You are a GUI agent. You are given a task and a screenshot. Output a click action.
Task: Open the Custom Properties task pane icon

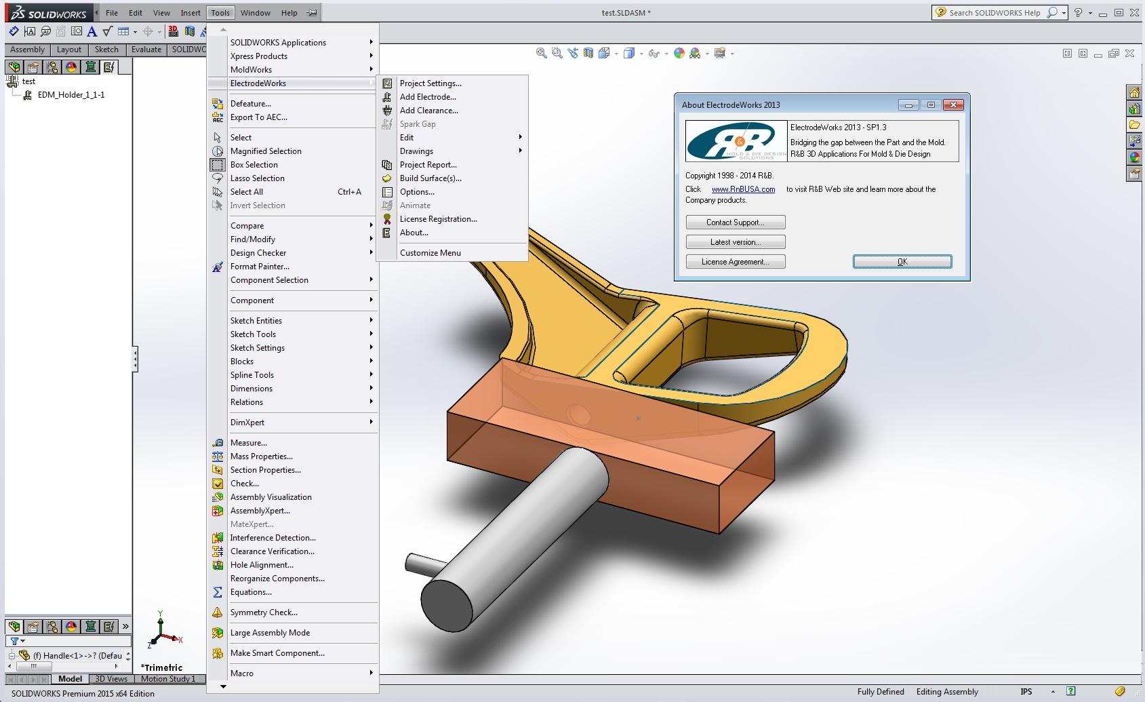(1134, 174)
